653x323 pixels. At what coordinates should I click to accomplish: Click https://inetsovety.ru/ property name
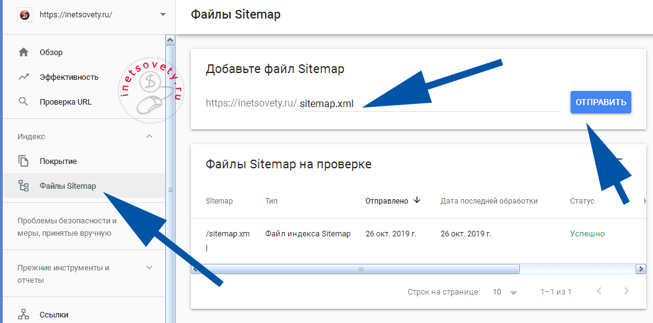point(76,15)
